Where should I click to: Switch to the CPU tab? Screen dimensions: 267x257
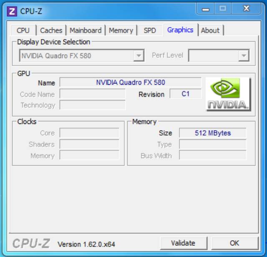coord(23,30)
